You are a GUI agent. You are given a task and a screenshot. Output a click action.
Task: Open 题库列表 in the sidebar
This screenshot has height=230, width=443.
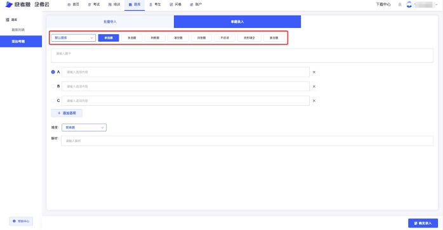click(x=18, y=30)
